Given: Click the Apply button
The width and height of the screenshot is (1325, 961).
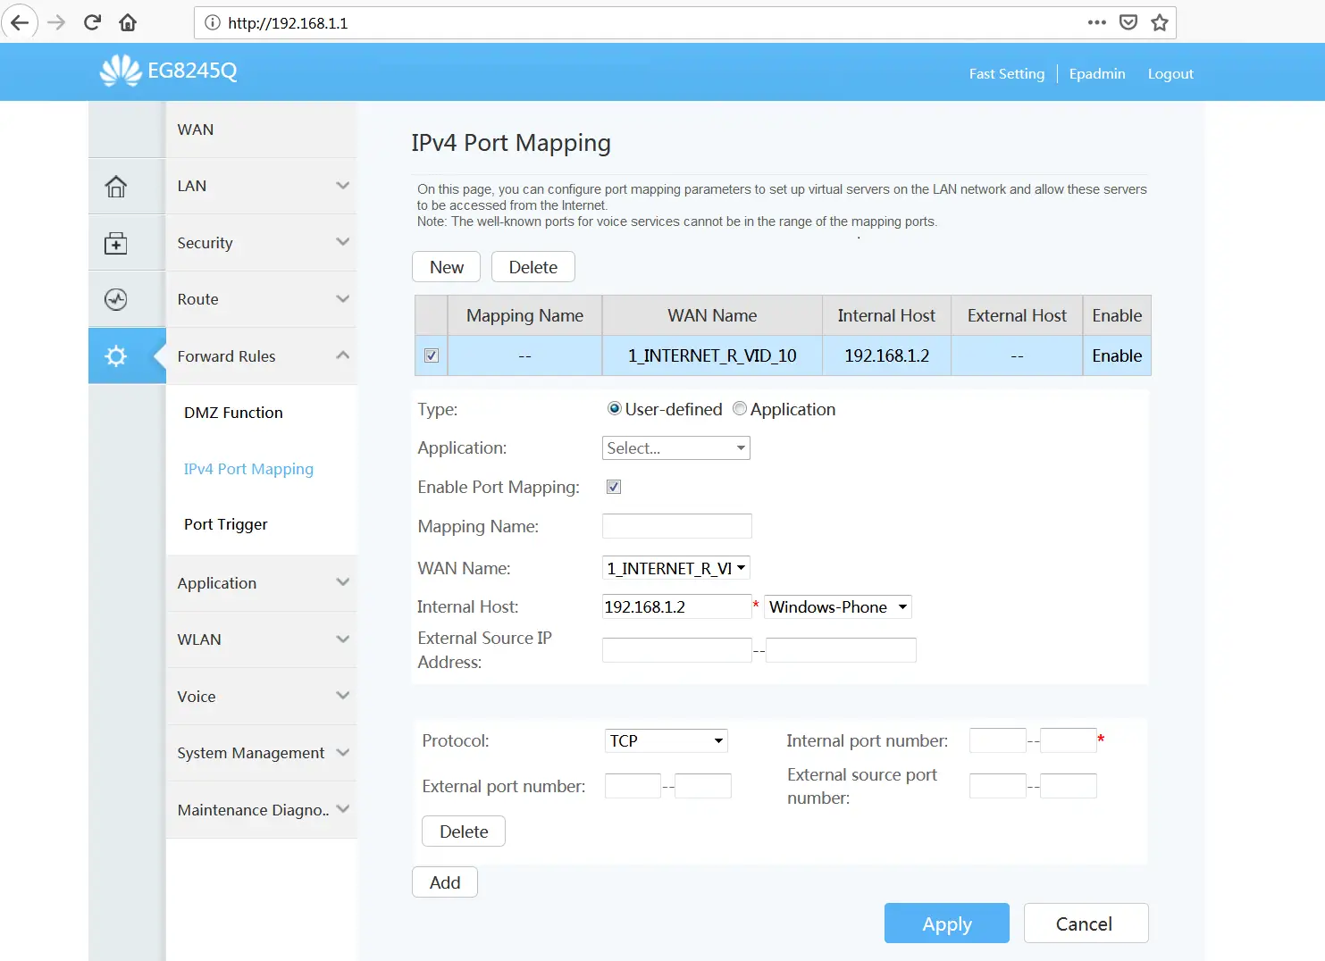Looking at the screenshot, I should (947, 923).
